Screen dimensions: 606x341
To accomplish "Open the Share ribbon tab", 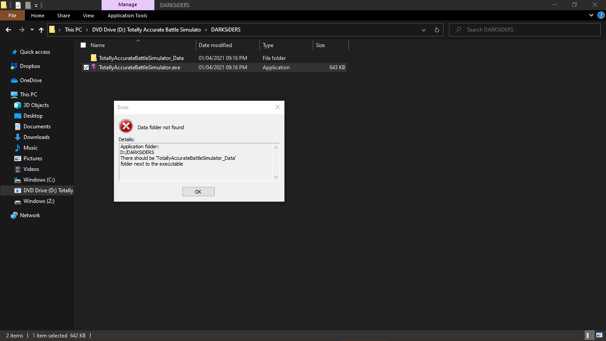I will [63, 16].
